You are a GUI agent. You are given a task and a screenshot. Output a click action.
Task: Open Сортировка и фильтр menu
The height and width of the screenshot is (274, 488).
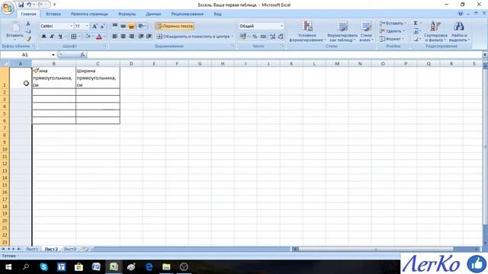435,31
